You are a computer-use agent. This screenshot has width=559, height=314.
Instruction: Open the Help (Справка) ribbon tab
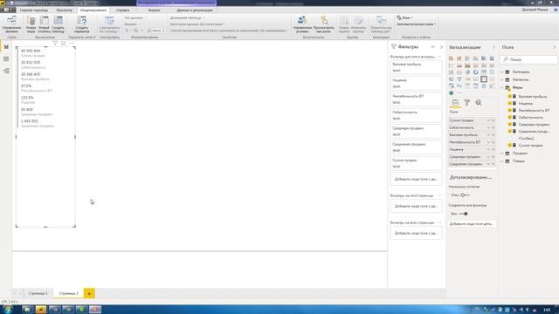[122, 10]
